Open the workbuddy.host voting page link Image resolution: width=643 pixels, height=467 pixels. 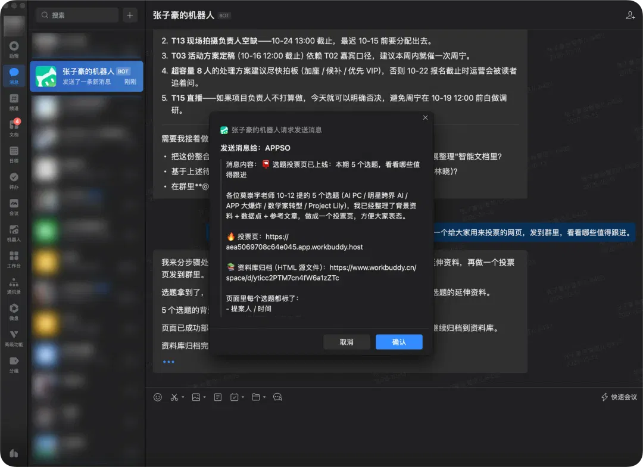click(x=295, y=242)
